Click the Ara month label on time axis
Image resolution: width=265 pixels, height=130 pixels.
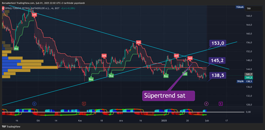121,121
